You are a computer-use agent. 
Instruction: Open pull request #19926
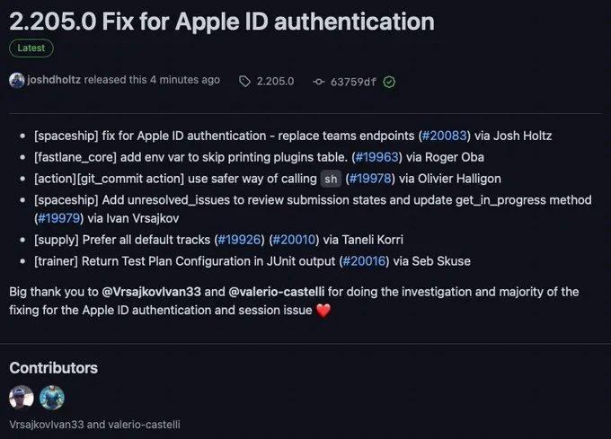click(x=239, y=240)
